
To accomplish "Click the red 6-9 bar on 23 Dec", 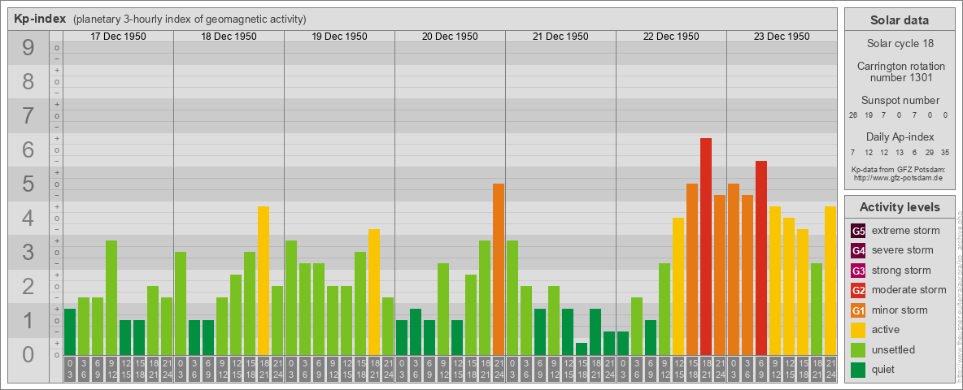I will [x=761, y=258].
